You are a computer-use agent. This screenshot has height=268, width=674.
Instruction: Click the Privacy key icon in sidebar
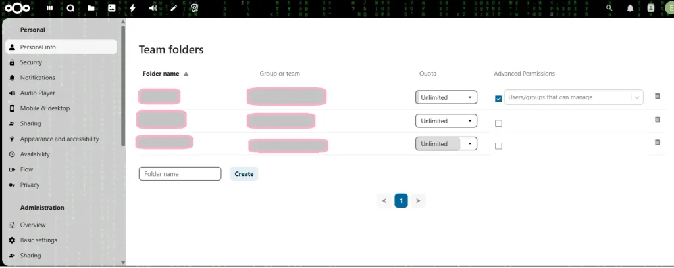click(12, 185)
